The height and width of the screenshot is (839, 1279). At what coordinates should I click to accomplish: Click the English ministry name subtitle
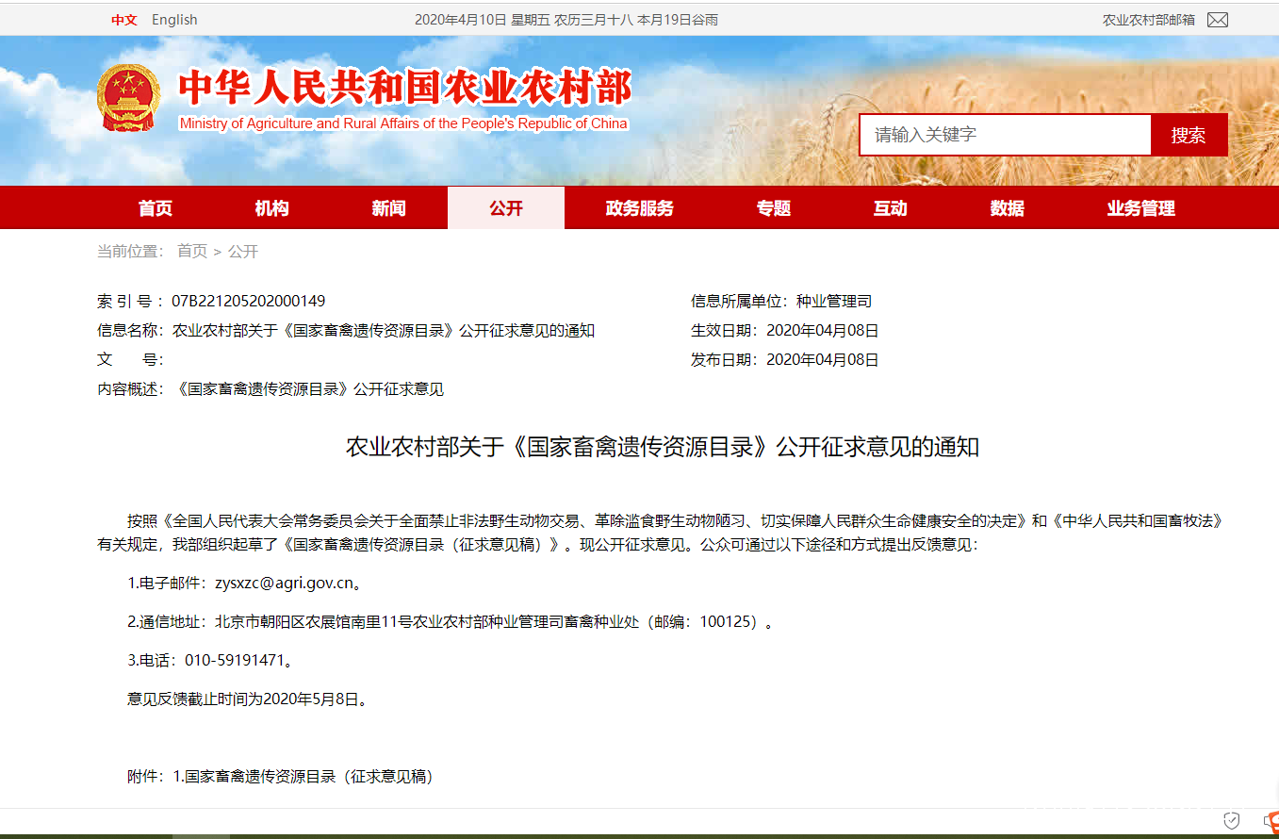tap(403, 123)
